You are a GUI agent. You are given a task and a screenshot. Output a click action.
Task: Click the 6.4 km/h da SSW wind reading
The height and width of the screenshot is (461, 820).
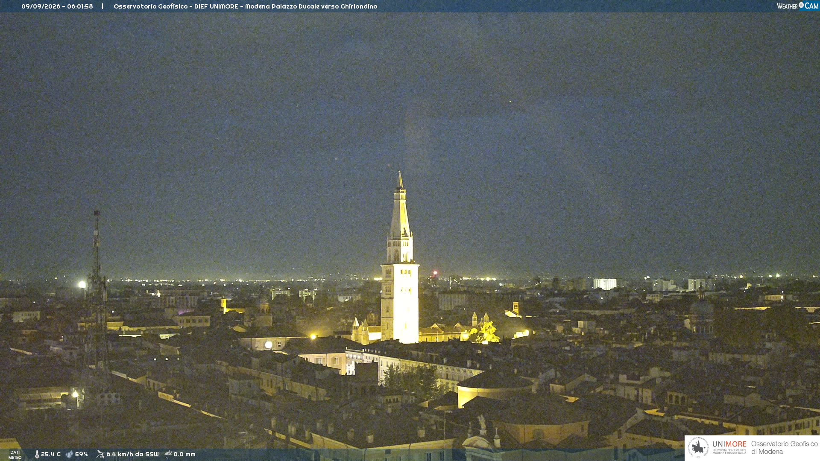point(132,454)
